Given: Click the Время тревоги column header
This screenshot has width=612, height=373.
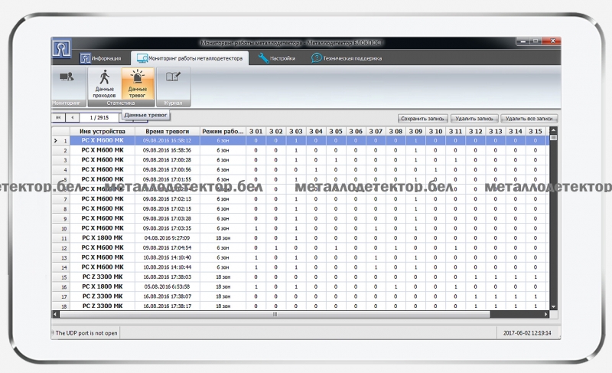Looking at the screenshot, I should point(167,132).
